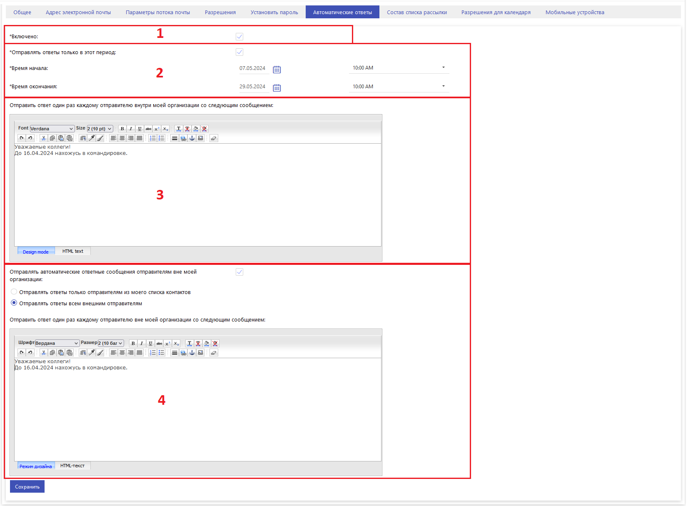The image size is (688, 506).
Task: Apply strikethrough in the upper message editor
Action: pos(148,129)
